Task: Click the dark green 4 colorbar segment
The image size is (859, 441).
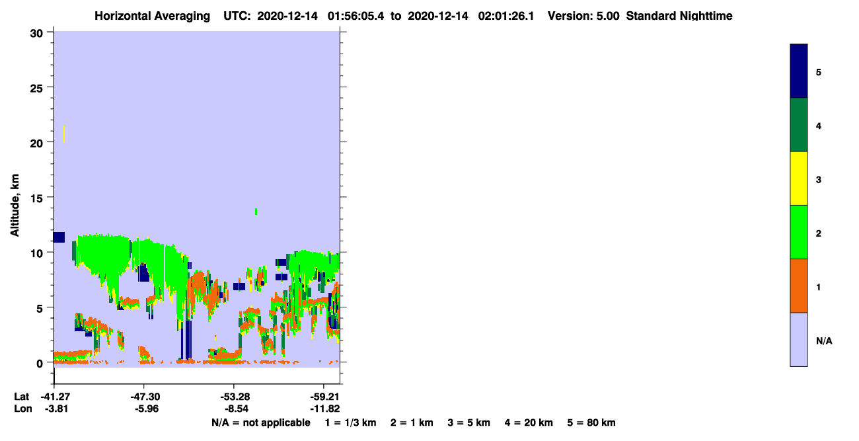Action: (799, 125)
